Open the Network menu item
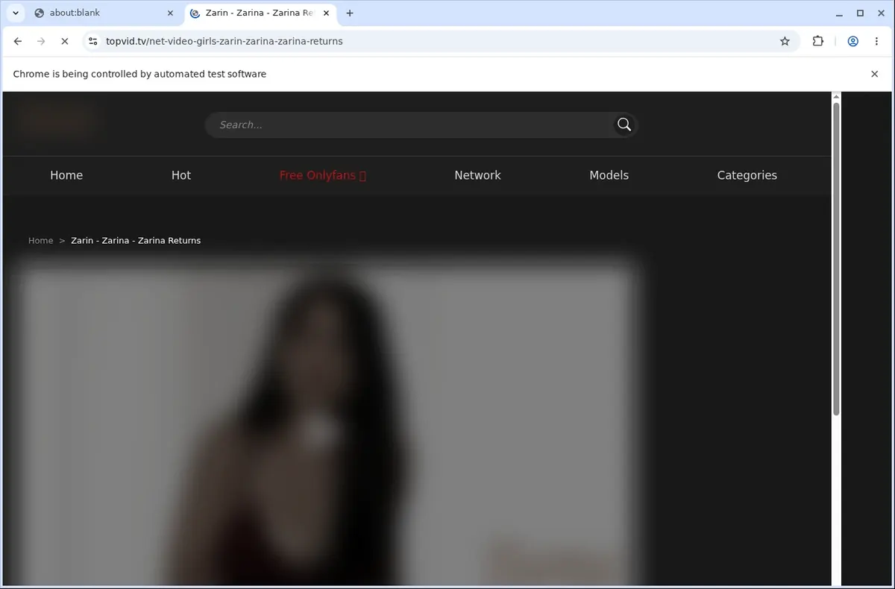The image size is (895, 589). [477, 175]
